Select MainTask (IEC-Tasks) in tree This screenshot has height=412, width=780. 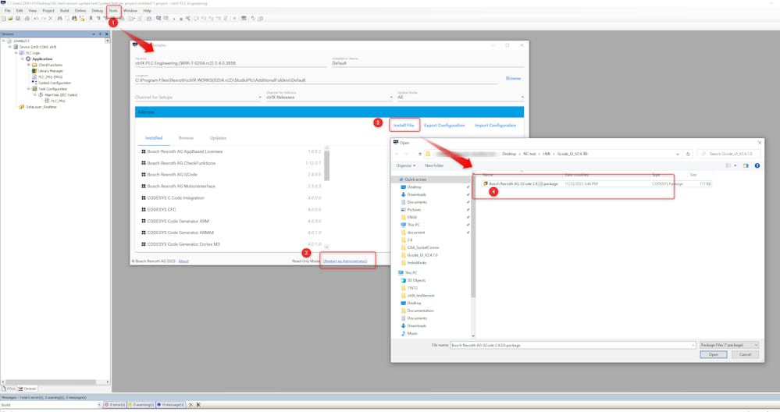pyautogui.click(x=61, y=95)
